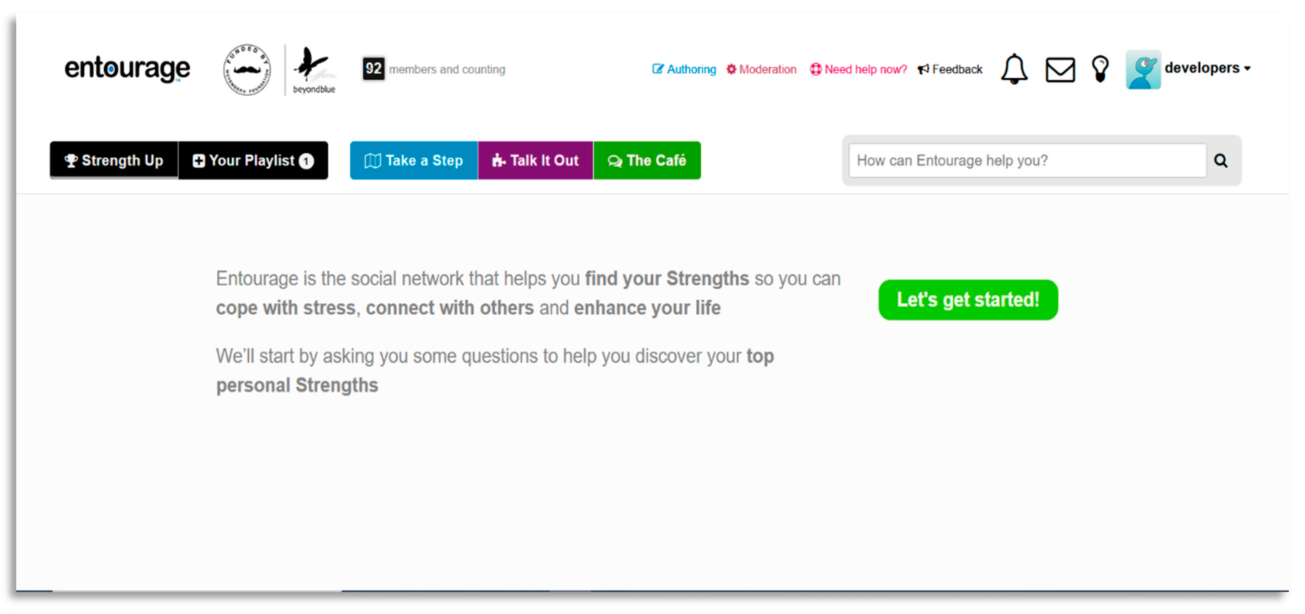This screenshot has height=614, width=1305.
Task: Go home via the entourage logo
Action: 127,68
